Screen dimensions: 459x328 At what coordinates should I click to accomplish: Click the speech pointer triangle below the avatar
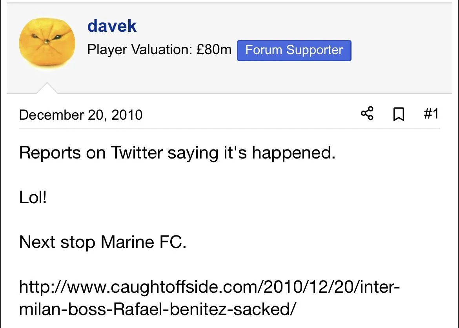point(47,88)
